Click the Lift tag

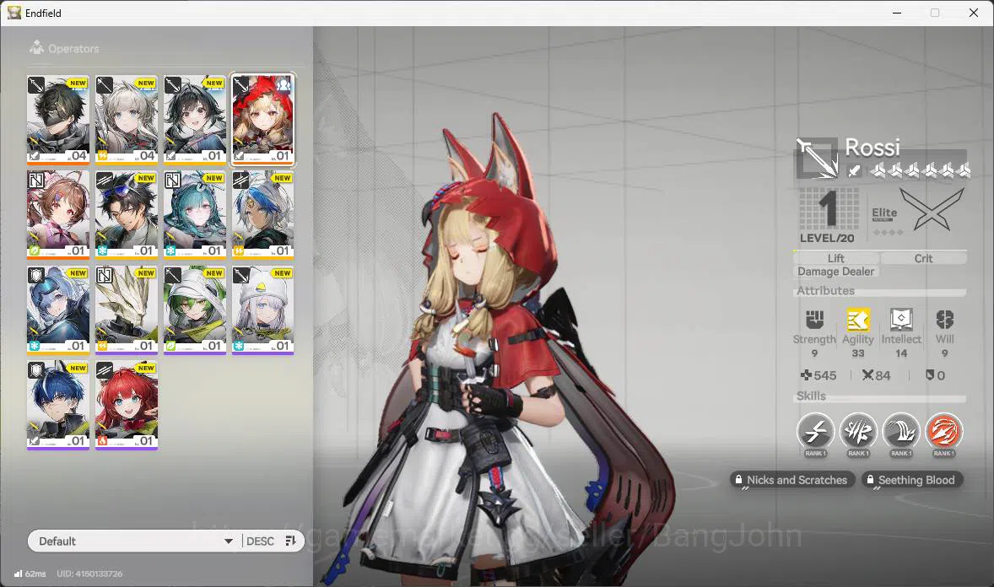835,258
